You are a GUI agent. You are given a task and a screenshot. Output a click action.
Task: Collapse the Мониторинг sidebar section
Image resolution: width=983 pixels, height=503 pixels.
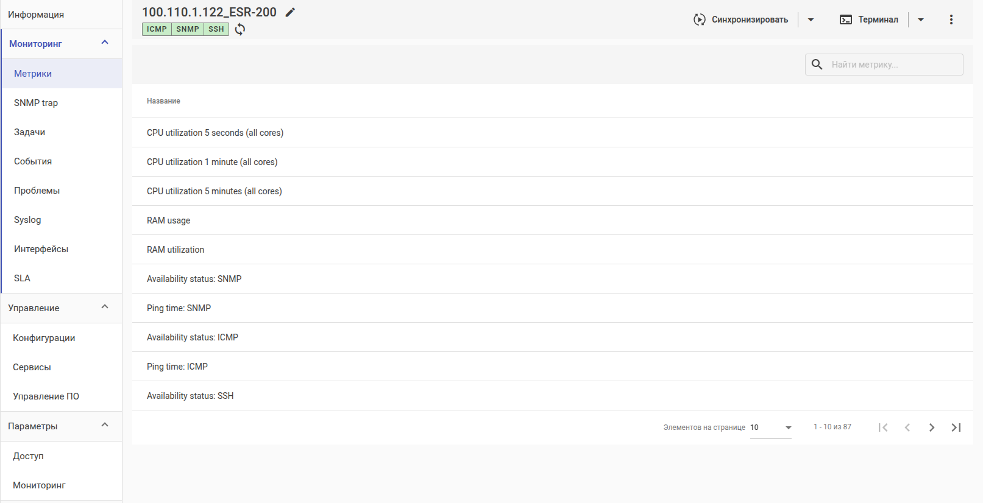tap(105, 43)
